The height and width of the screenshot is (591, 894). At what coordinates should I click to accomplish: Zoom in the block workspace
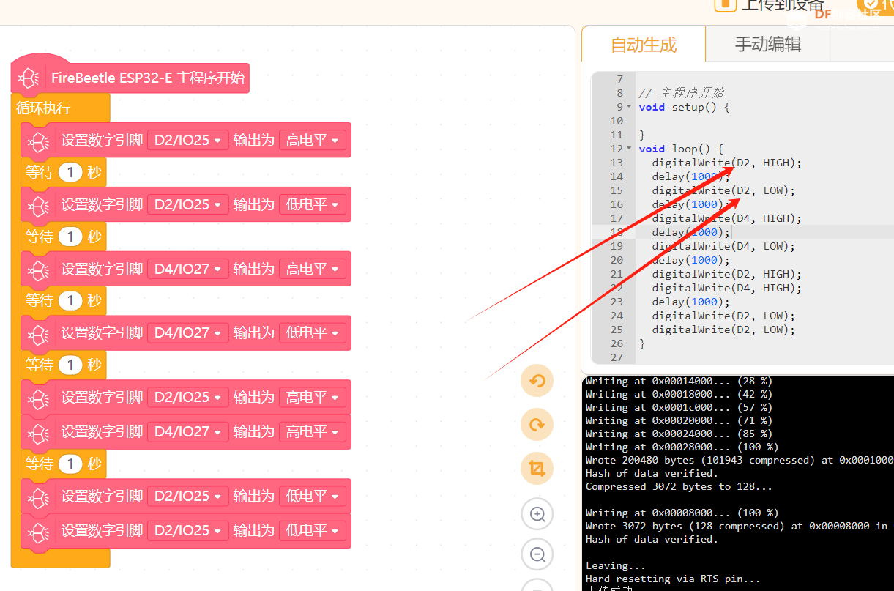[537, 514]
